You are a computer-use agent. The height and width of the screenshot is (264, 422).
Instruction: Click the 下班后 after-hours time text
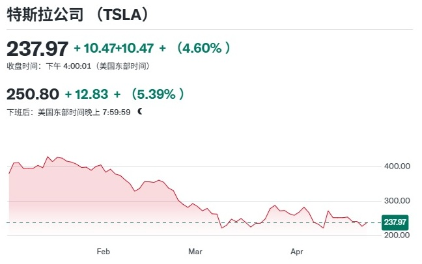click(68, 112)
